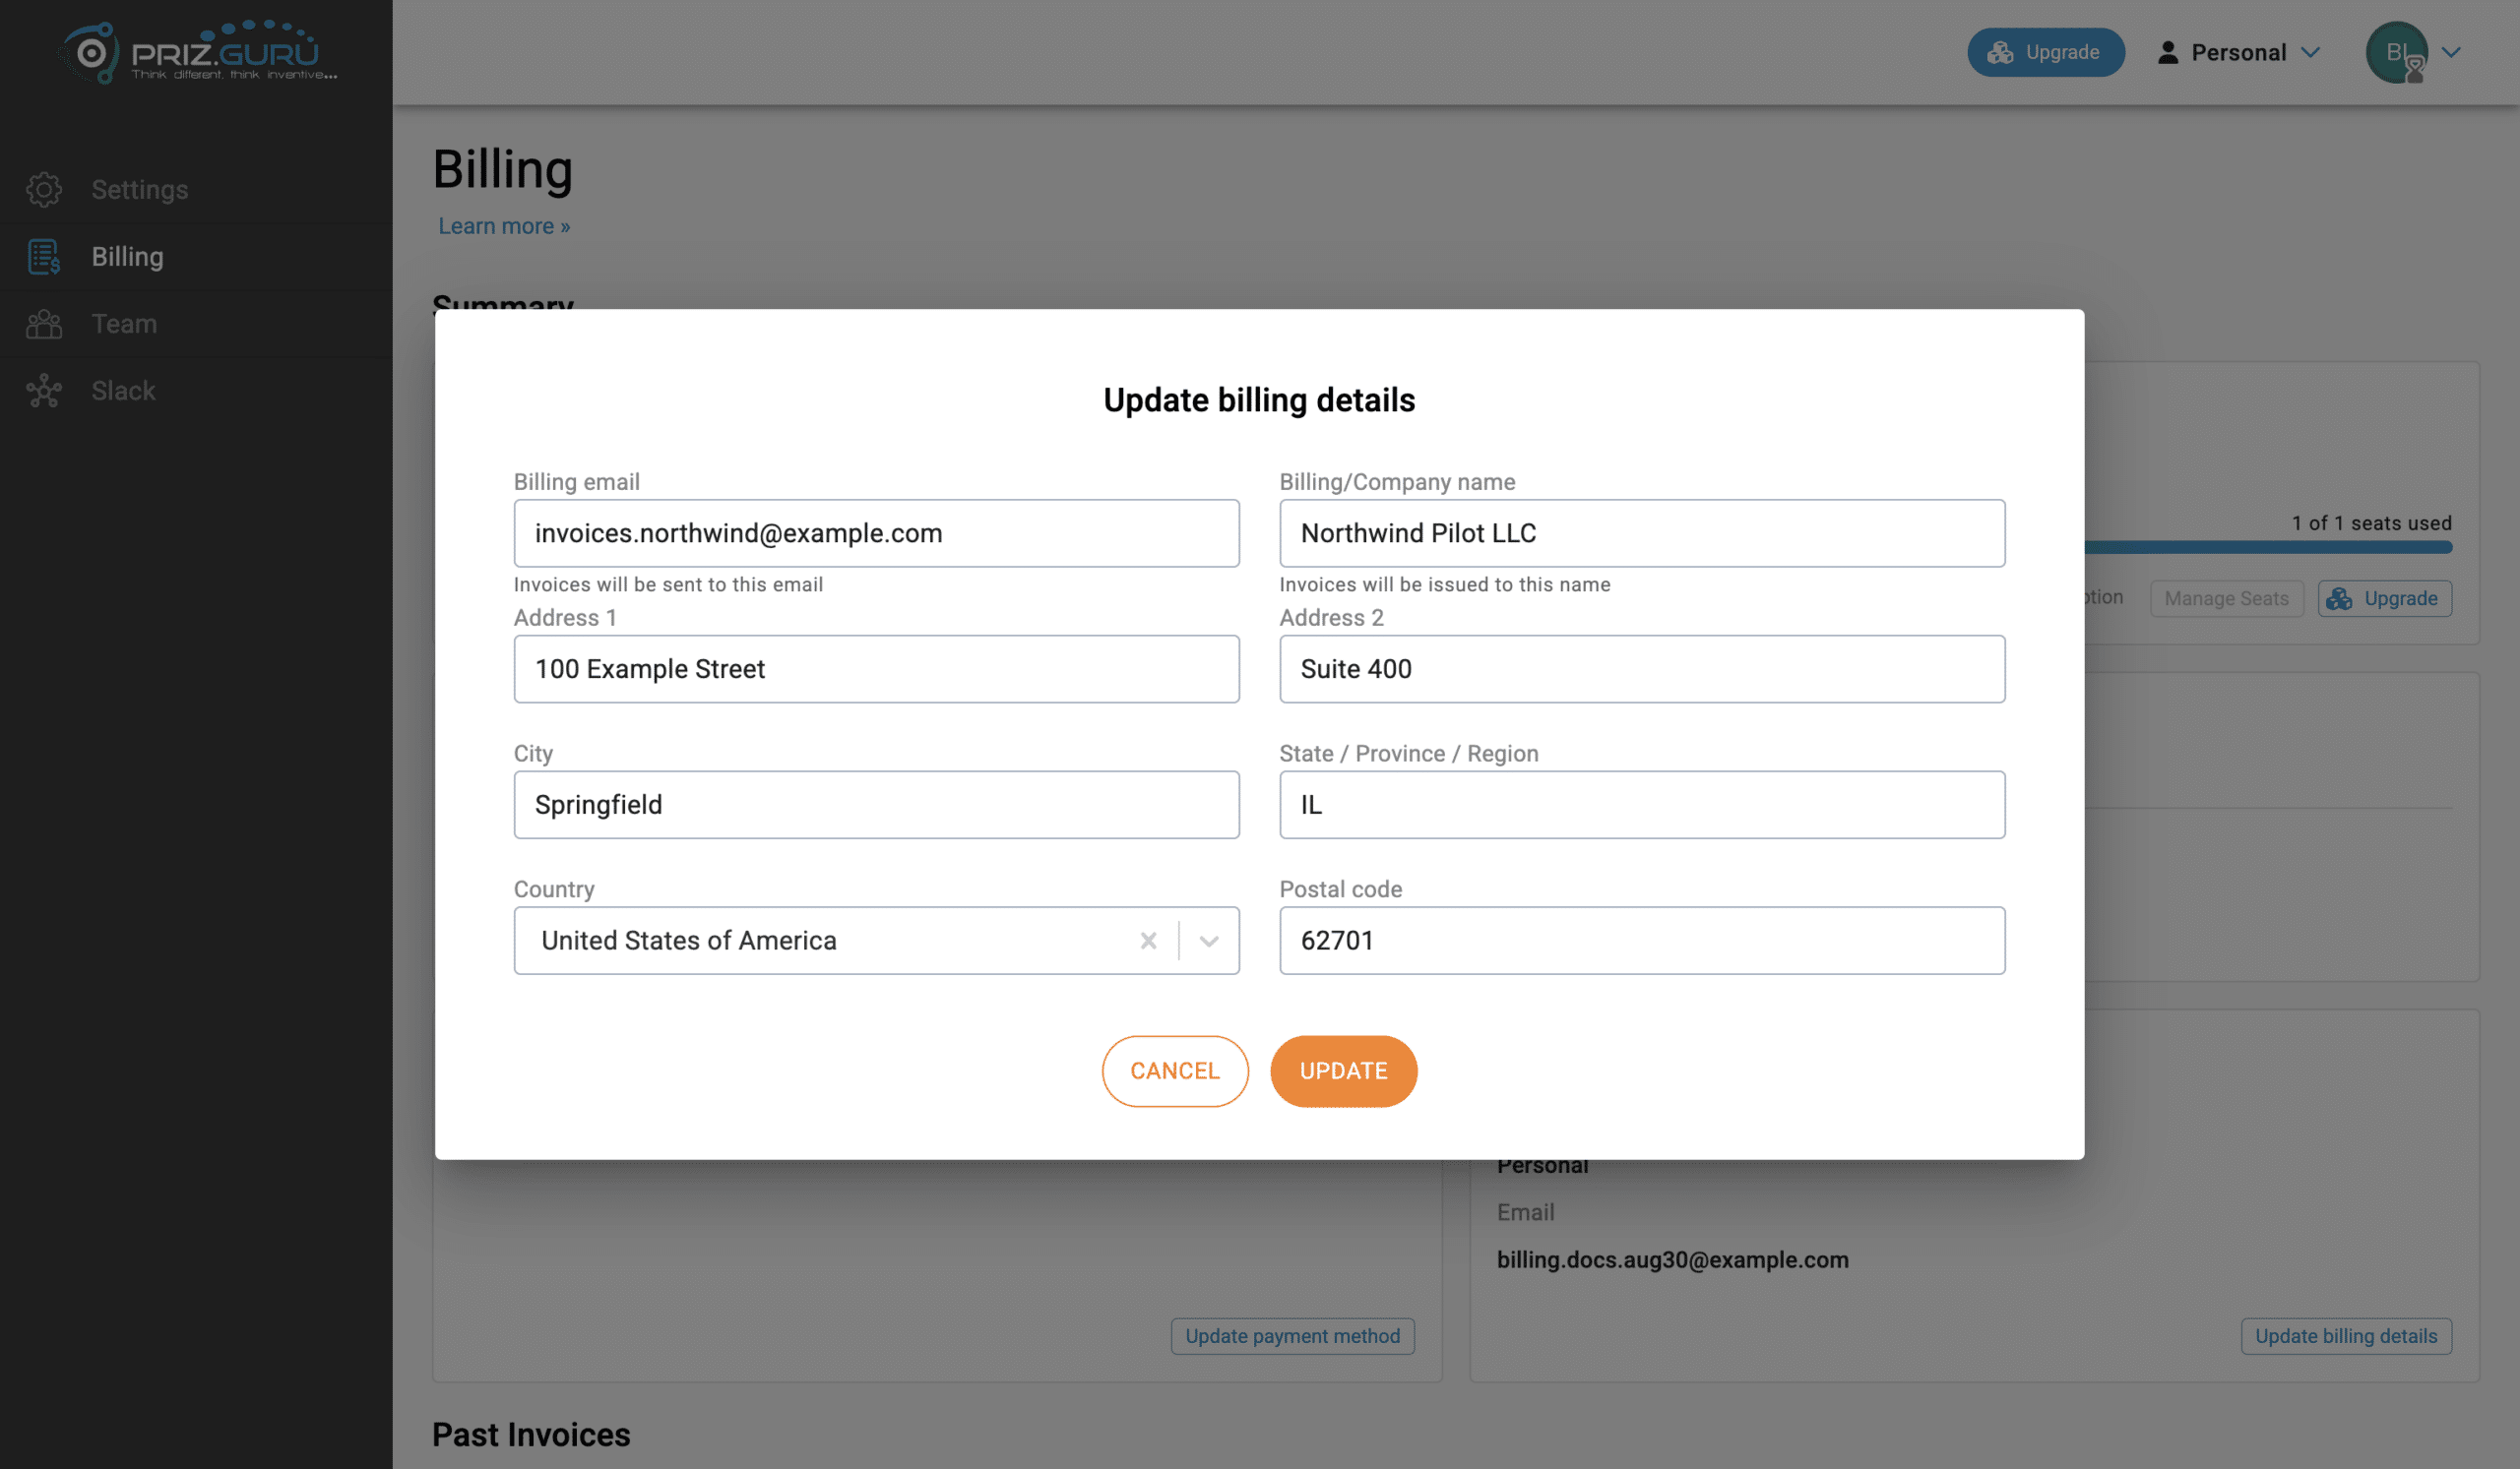Follow the Learn more link
The image size is (2520, 1469).
click(x=504, y=226)
